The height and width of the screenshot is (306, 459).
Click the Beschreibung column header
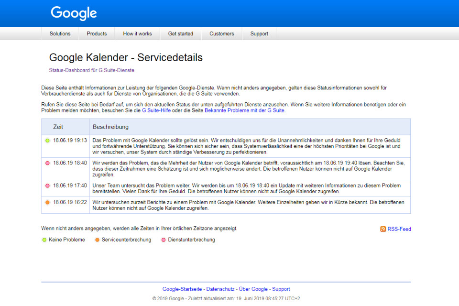[110, 127]
